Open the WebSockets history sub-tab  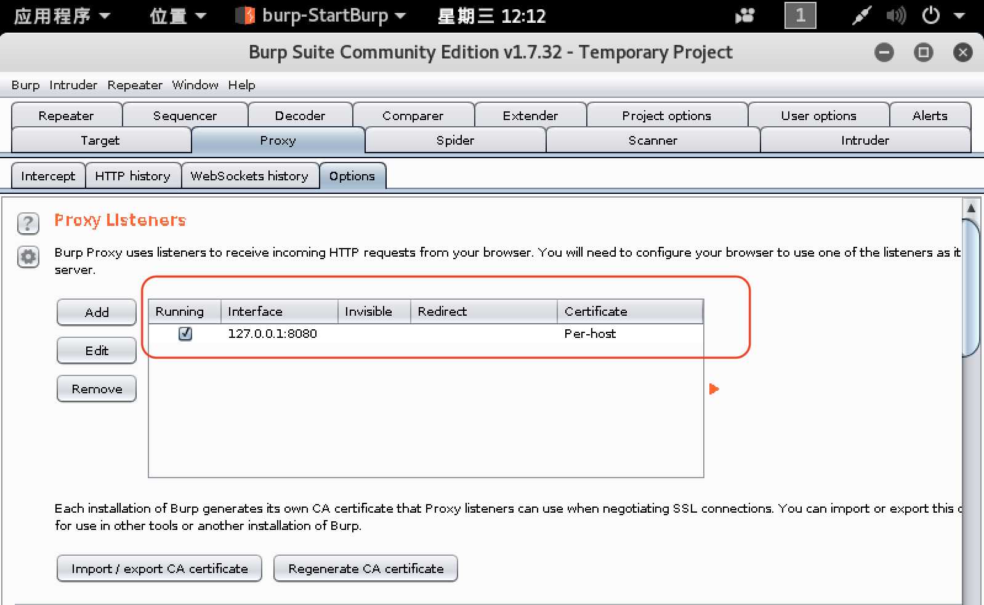(x=250, y=176)
